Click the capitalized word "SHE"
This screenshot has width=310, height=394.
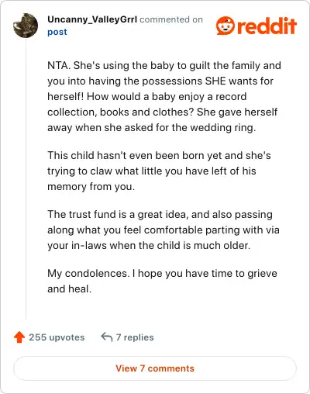[x=212, y=81]
